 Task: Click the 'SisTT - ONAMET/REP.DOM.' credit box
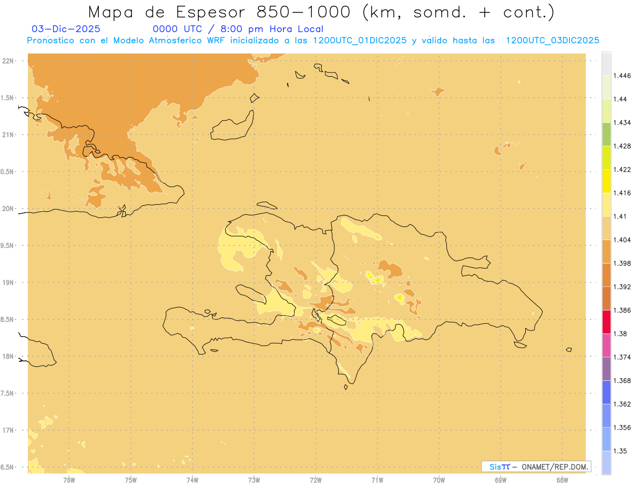[x=536, y=467]
